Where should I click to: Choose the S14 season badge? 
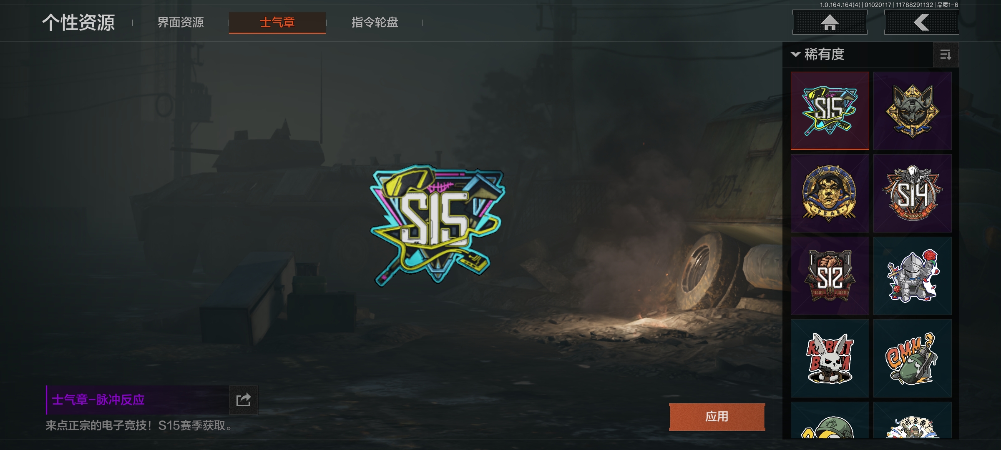tap(913, 193)
